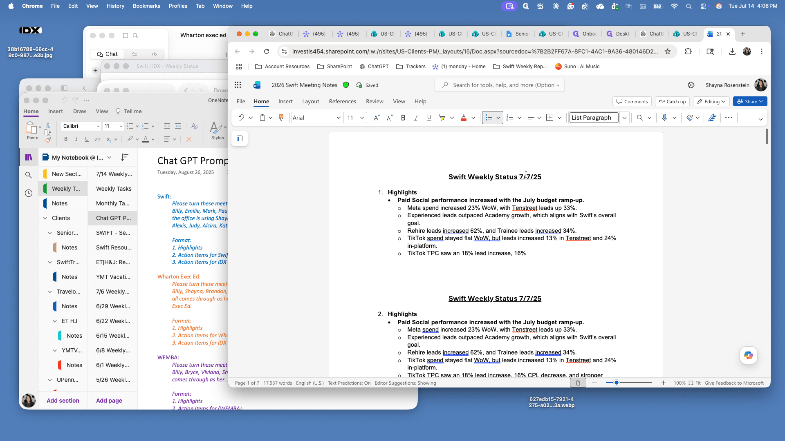Screen dimensions: 785x441
Task: Click Italic in Word toolbar
Action: click(x=416, y=118)
